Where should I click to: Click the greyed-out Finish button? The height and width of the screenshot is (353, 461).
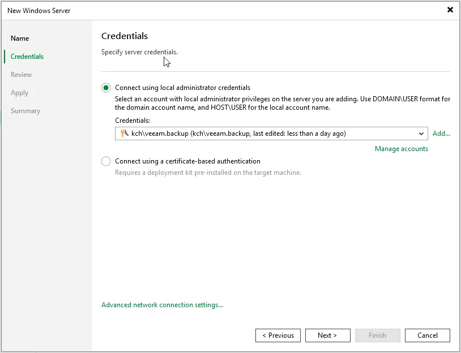pyautogui.click(x=377, y=335)
